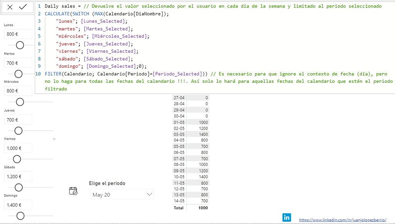
Task: Commit the DAX formula with checkmark icon
Action: (23, 7)
